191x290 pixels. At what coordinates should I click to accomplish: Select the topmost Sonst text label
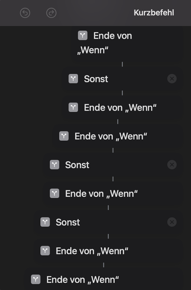(96, 79)
